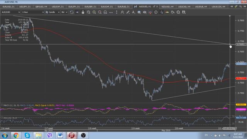
Task: Switch to the USA30.IDX, H4 tab
Action: click(218, 7)
